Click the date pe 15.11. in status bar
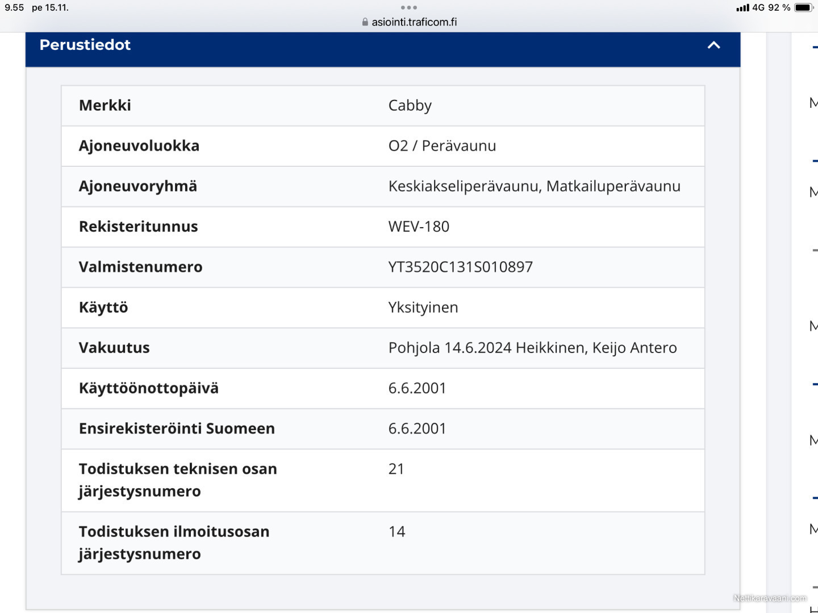The width and height of the screenshot is (818, 613). (50, 7)
